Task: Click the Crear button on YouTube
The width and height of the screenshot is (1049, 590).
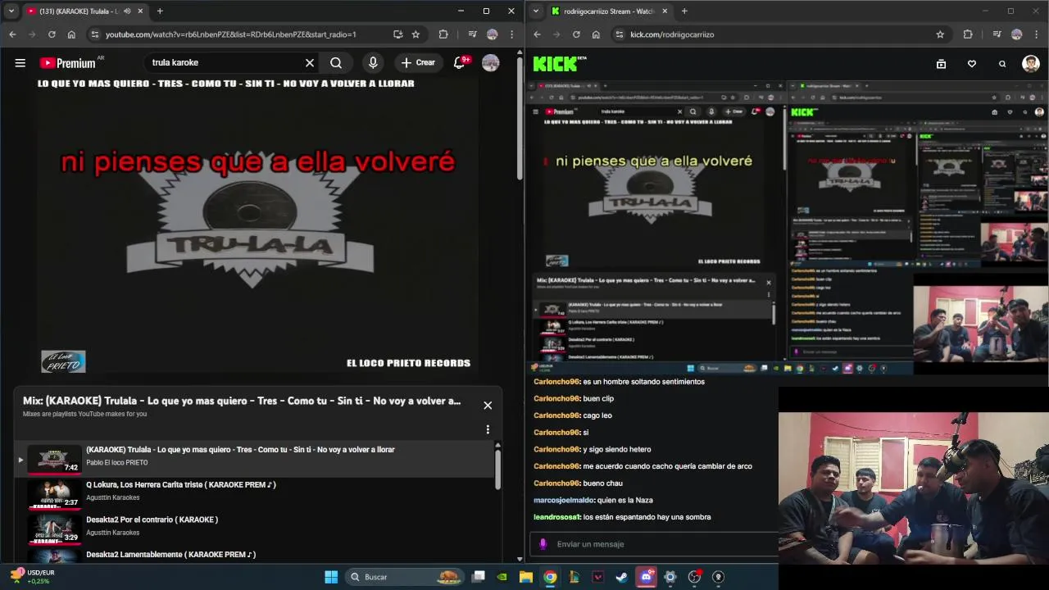Action: 418,63
